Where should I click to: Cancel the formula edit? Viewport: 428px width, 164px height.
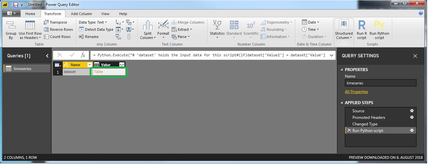coord(60,55)
